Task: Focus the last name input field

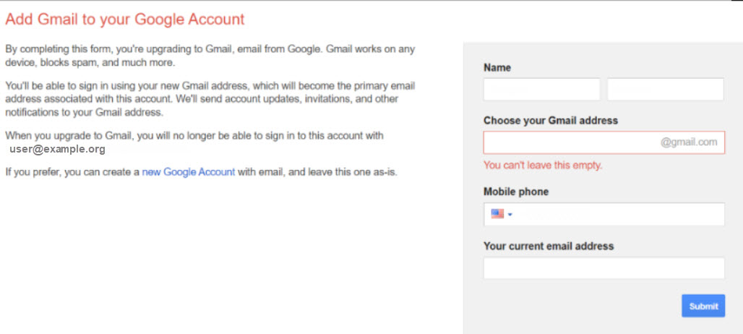Action: pos(665,90)
